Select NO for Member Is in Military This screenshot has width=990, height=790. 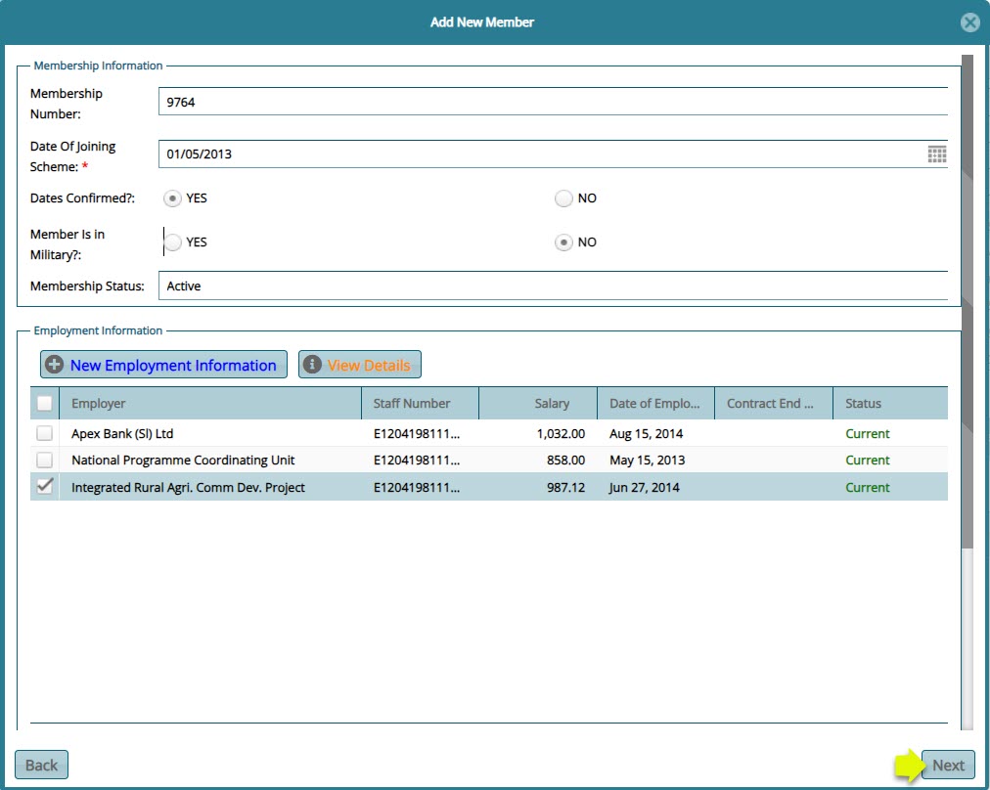pyautogui.click(x=563, y=242)
